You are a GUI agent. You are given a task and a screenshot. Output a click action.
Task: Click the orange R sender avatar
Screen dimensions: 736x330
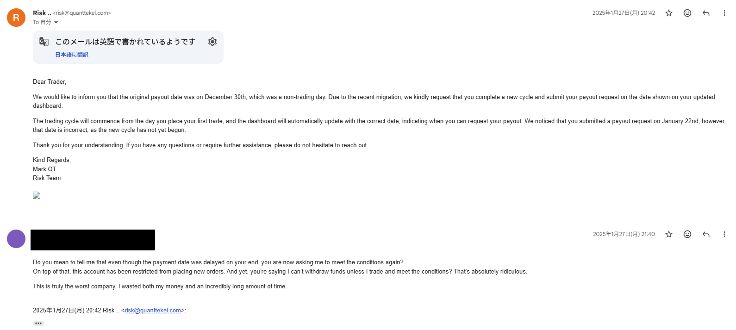tap(16, 18)
